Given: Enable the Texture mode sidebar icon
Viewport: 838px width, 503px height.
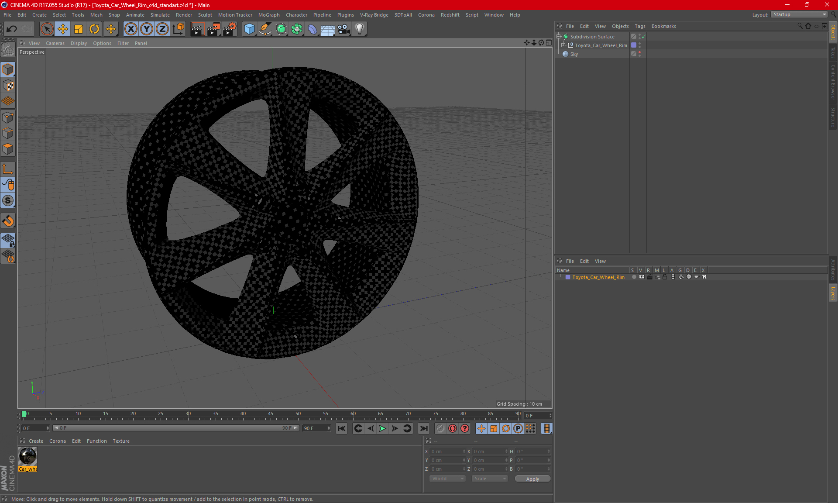Looking at the screenshot, I should click(x=8, y=86).
